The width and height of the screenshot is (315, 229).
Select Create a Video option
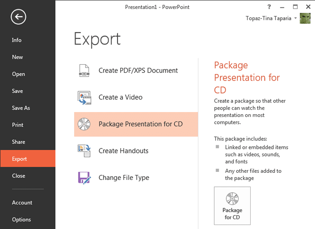(x=136, y=98)
